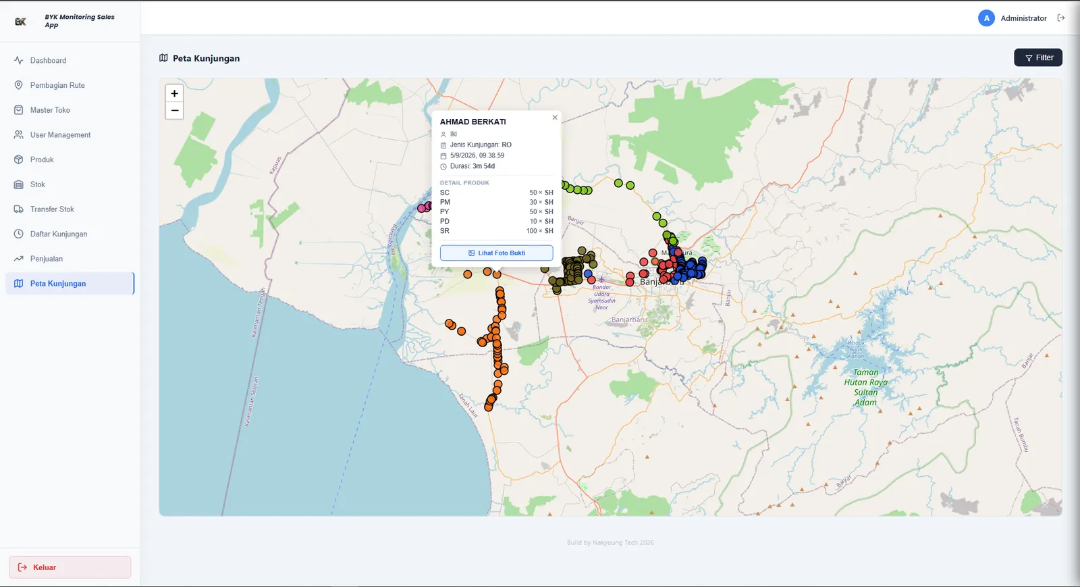Click the blue Administrator avatar circle

pyautogui.click(x=986, y=18)
